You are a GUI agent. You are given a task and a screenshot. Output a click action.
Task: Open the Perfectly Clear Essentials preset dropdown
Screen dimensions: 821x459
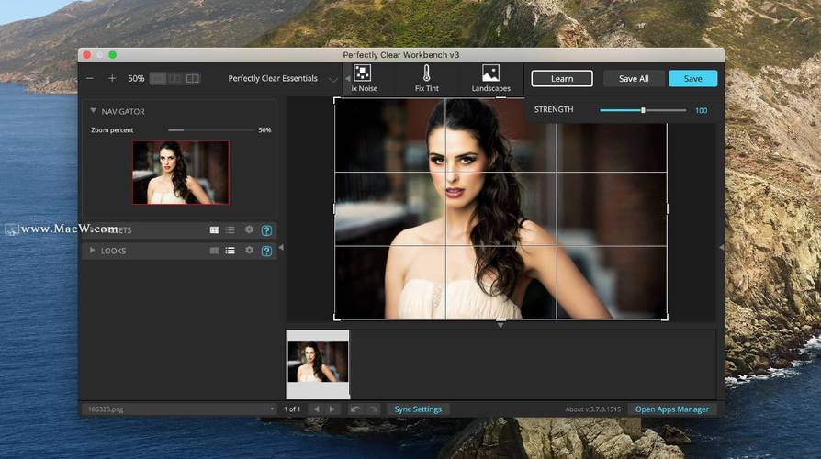pyautogui.click(x=283, y=79)
